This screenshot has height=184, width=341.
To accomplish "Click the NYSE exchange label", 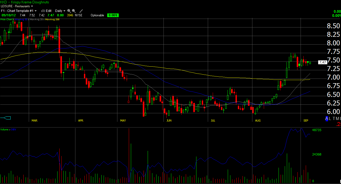I will pyautogui.click(x=79, y=15).
